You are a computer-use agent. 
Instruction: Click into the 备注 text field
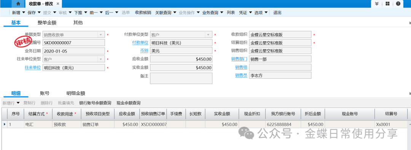(181, 78)
